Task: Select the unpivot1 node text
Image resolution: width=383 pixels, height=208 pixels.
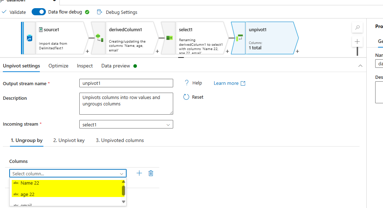Action: pos(257,29)
